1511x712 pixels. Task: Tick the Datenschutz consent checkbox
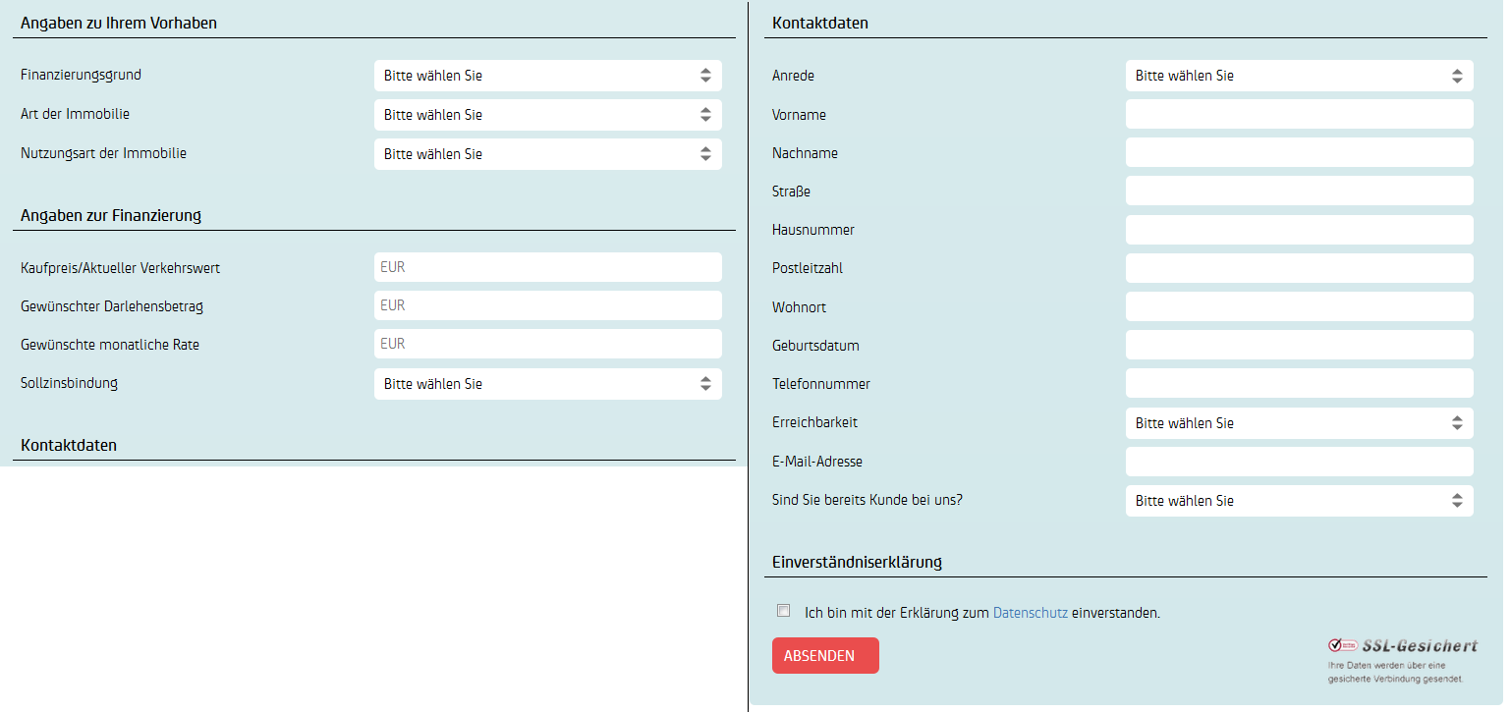[x=783, y=611]
